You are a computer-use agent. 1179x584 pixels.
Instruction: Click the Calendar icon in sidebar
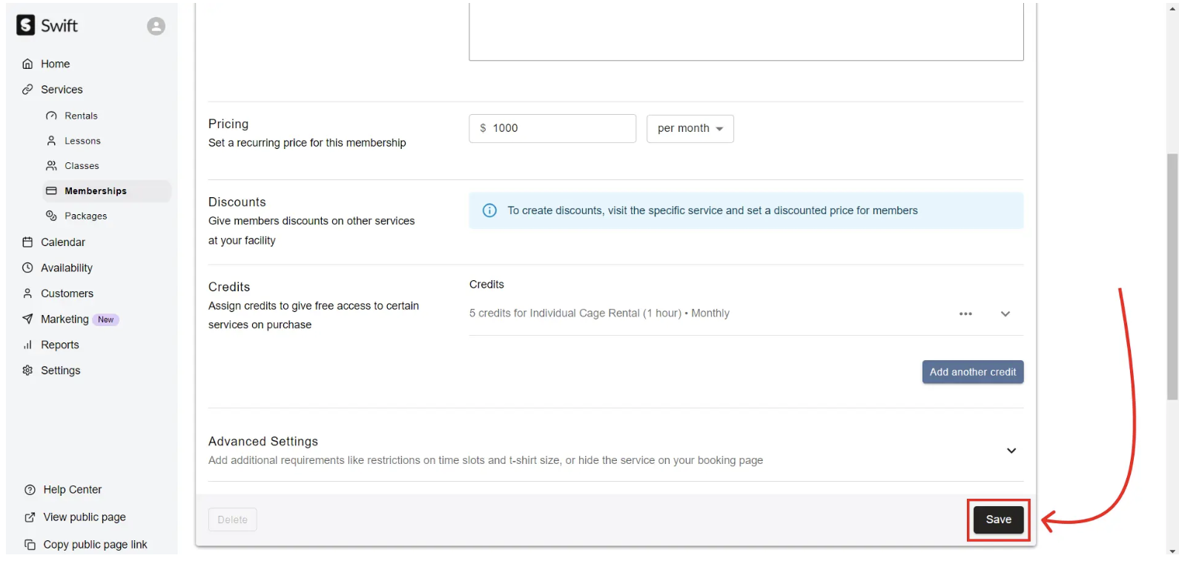27,242
